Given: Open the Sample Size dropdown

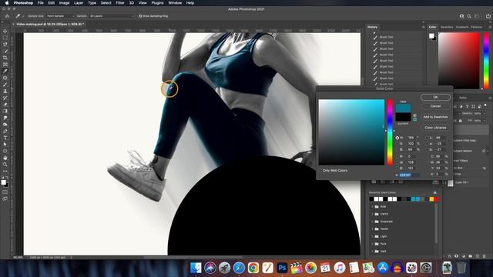Looking at the screenshot, I should point(60,16).
